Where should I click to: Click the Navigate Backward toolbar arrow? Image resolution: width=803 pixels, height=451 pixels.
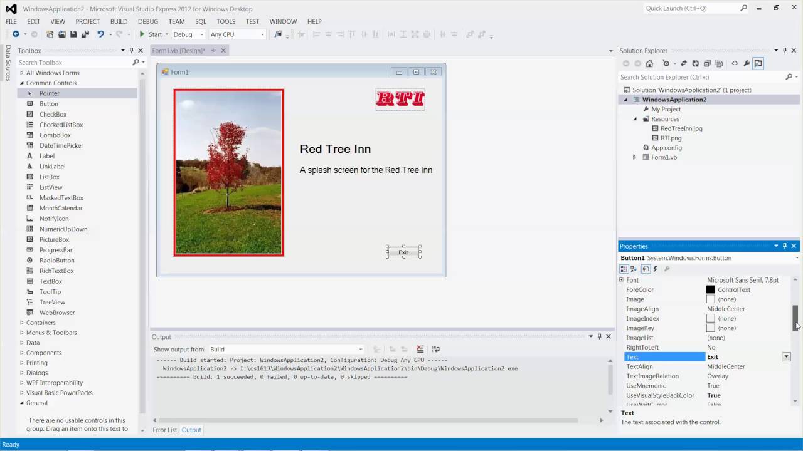pos(16,34)
